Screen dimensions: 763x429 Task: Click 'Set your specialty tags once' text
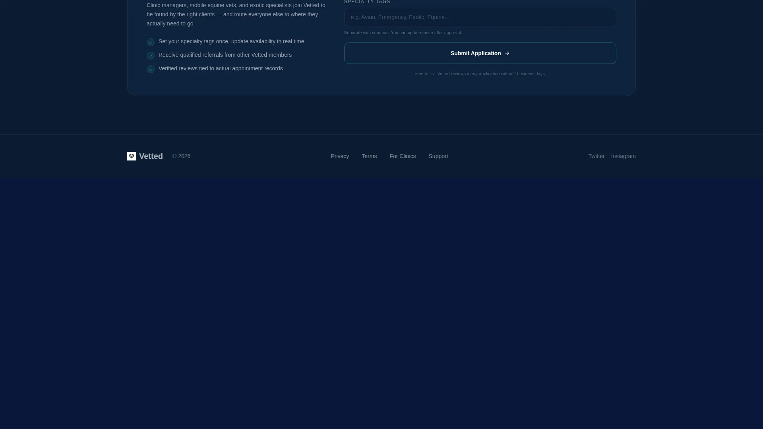[x=231, y=41]
